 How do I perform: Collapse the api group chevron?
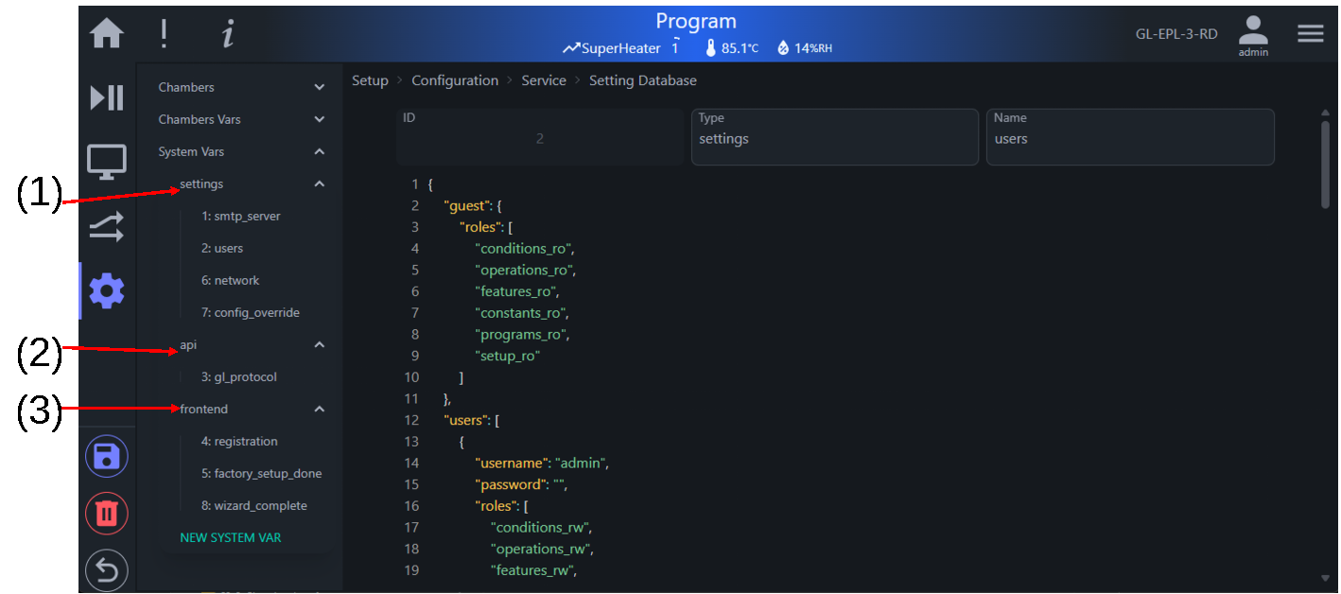(320, 344)
